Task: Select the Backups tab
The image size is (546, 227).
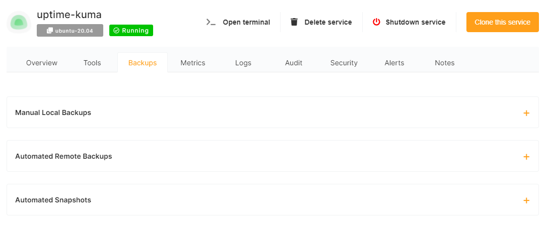Action: [x=143, y=63]
